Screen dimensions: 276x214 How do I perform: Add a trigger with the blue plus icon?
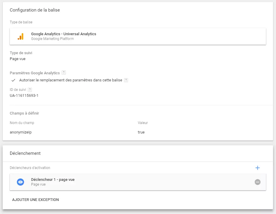point(258,168)
